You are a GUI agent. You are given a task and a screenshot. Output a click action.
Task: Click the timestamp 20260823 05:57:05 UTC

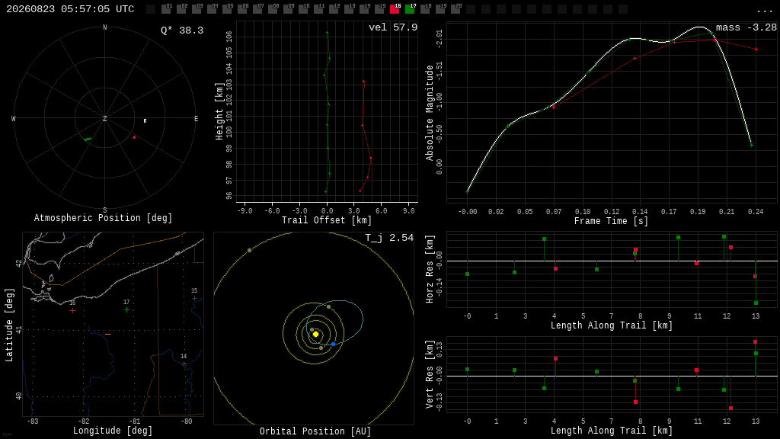click(x=70, y=9)
